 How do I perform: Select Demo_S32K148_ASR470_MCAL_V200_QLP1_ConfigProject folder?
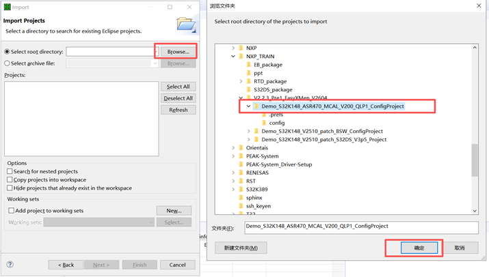(333, 106)
